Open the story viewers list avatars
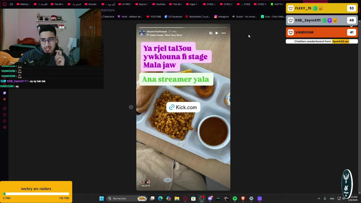Viewport: 361px width, 203px height. click(146, 182)
